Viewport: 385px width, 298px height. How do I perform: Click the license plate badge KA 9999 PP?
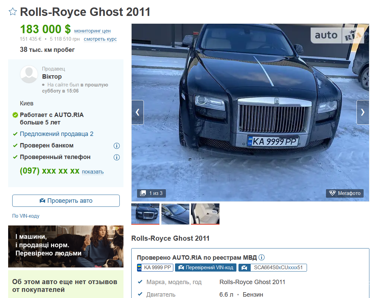pyautogui.click(x=155, y=267)
